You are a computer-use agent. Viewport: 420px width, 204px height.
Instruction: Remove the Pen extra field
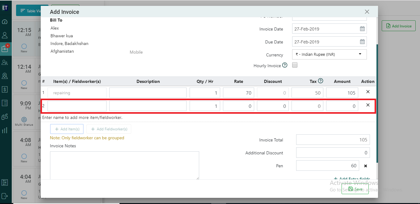point(366,166)
